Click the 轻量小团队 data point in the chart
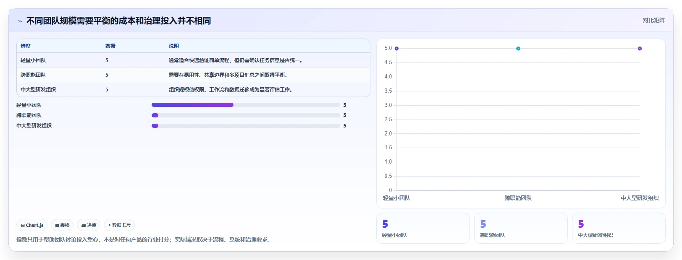682x260 pixels. pyautogui.click(x=396, y=49)
